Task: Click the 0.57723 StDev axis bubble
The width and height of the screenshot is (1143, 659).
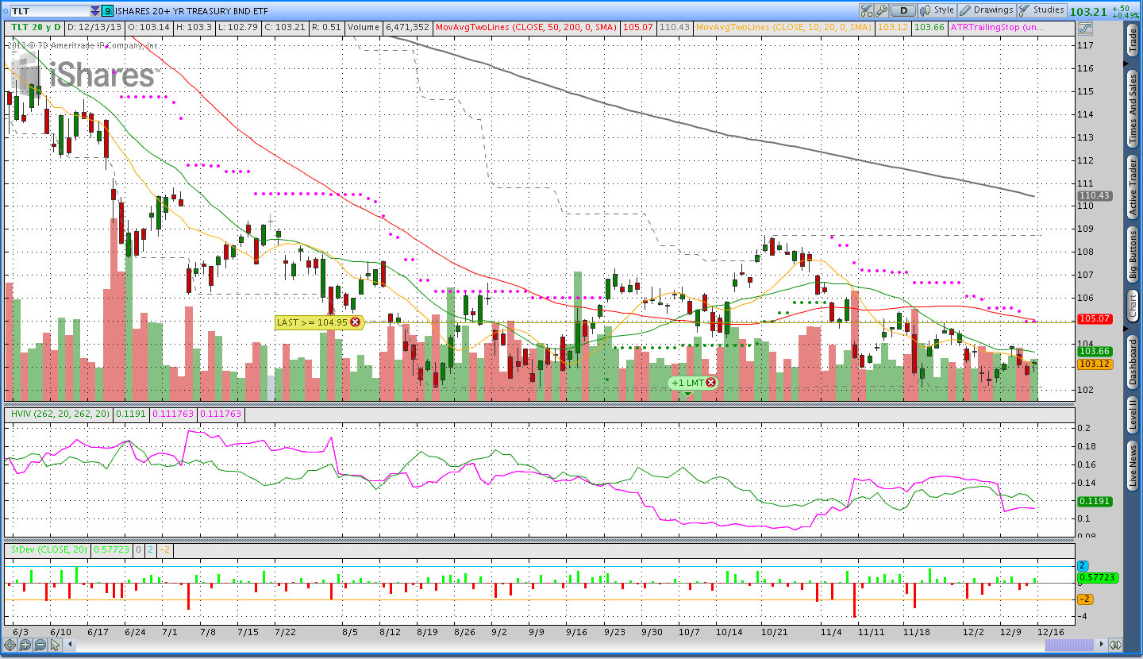Action: tap(1098, 578)
